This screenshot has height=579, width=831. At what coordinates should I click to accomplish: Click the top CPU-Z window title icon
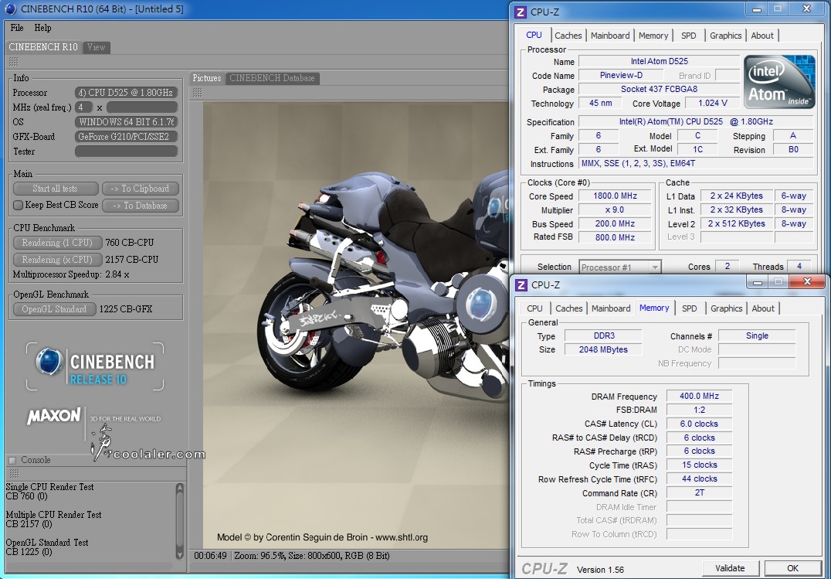tap(521, 12)
